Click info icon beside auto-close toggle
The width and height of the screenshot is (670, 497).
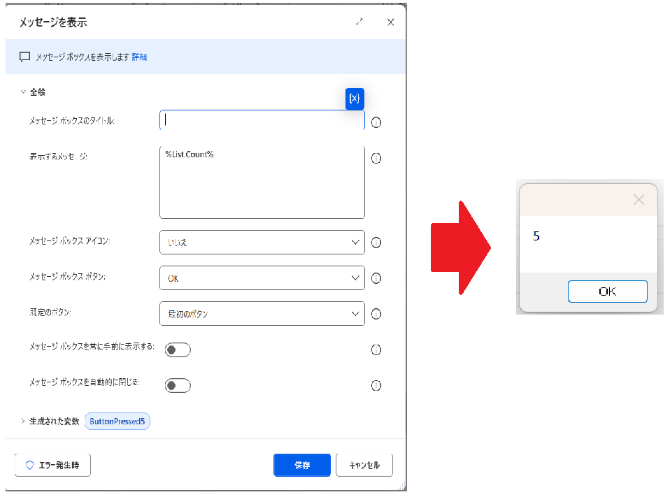[x=376, y=385]
